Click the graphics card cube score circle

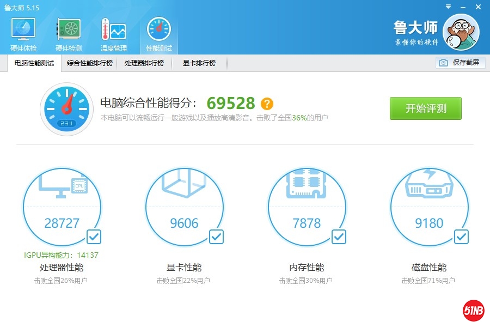coord(184,207)
